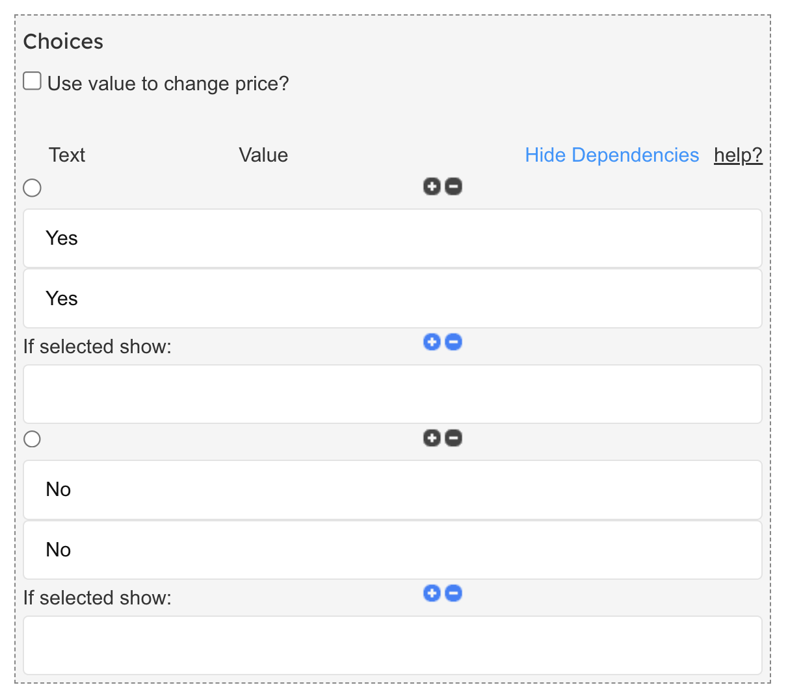Remove the Yes choice dependency with blue minus

tap(454, 342)
